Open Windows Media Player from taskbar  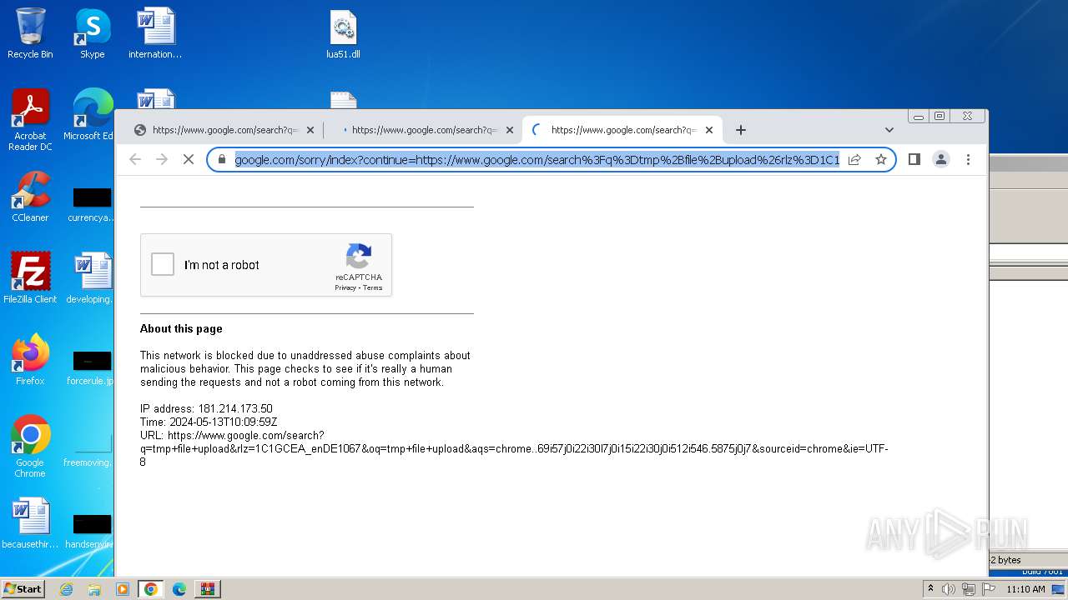(122, 589)
